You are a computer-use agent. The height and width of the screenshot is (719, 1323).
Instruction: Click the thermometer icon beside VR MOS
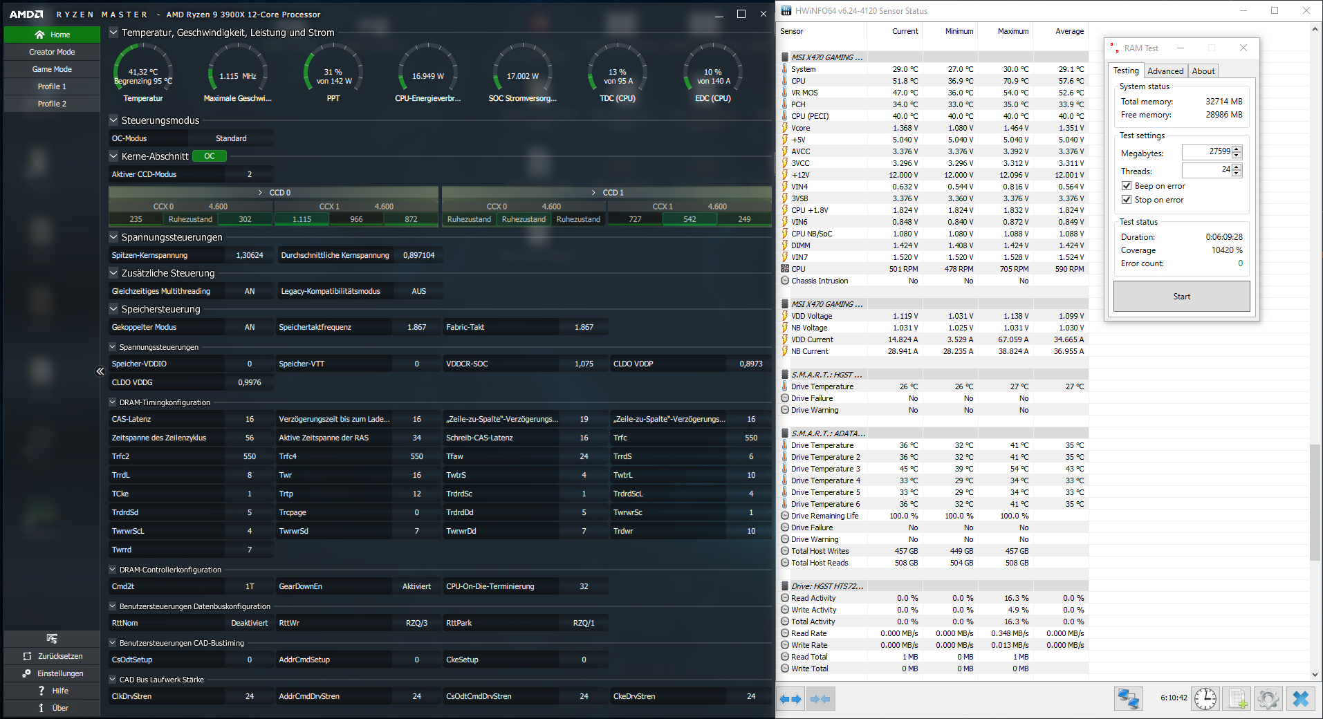coord(784,93)
